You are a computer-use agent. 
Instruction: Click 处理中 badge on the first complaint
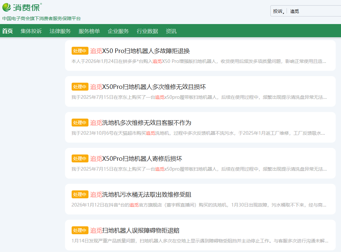tap(80, 51)
